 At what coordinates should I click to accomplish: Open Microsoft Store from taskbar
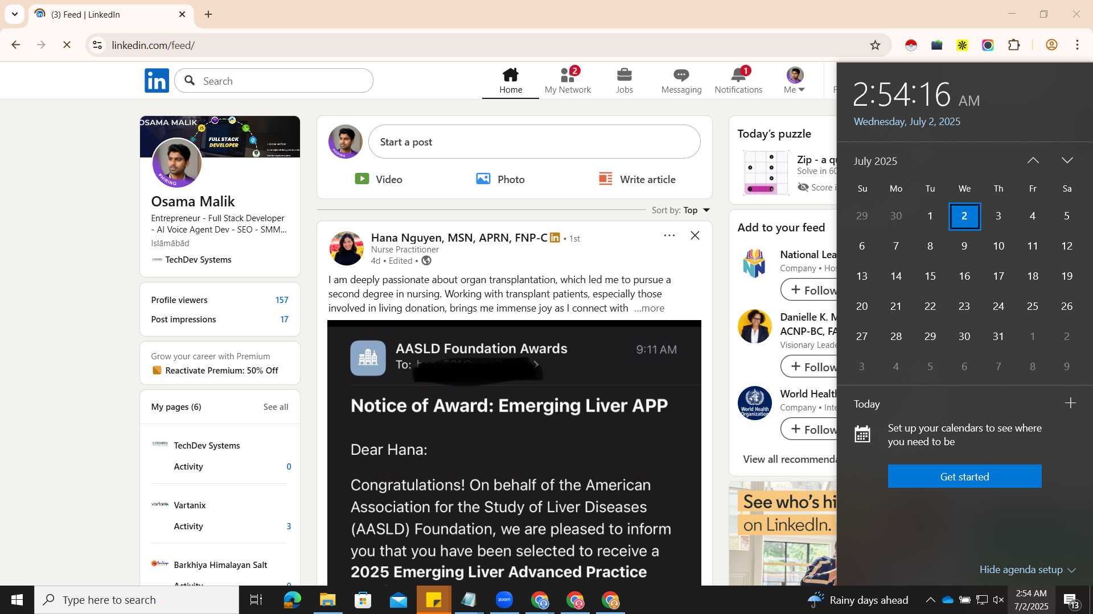tap(363, 600)
